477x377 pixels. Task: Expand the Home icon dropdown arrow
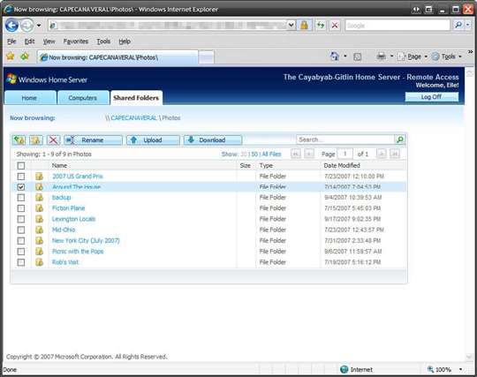[345, 57]
